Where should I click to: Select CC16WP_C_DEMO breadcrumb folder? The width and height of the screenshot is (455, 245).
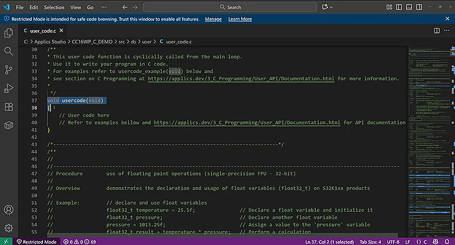92,42
